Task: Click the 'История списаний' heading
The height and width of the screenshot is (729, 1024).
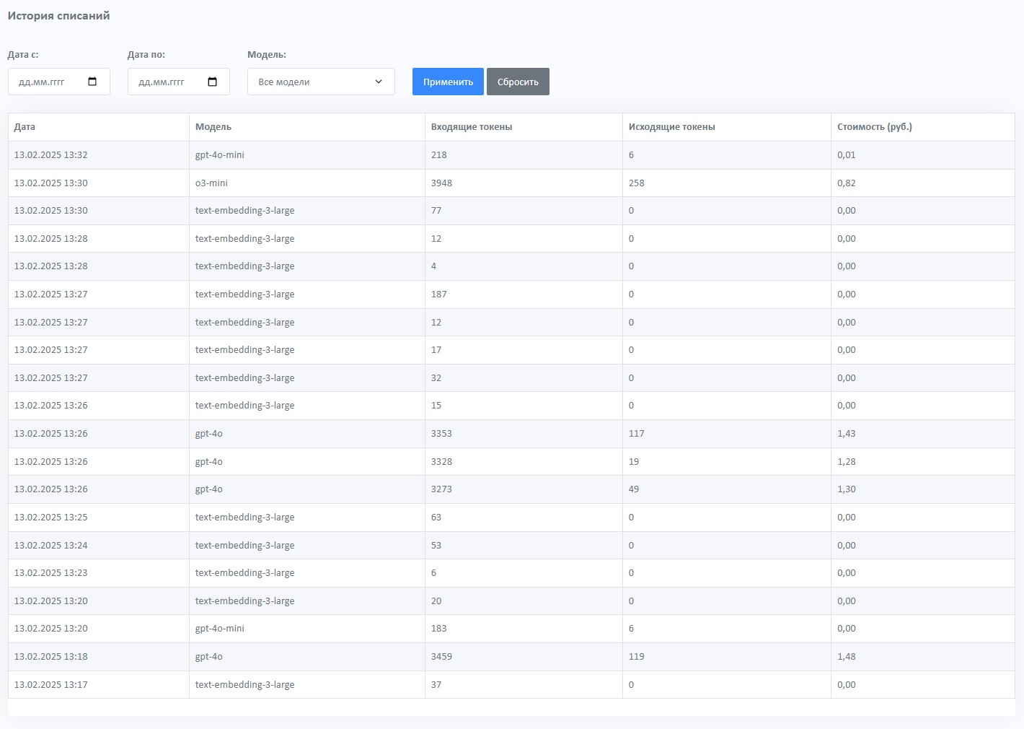Action: pos(59,16)
